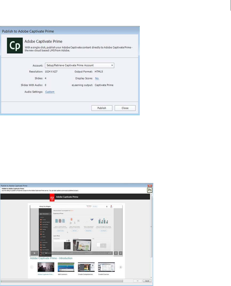Image resolution: width=231 pixels, height=286 pixels.
Task: Click the 1024 X 627 resolution value
Action: [x=51, y=71]
